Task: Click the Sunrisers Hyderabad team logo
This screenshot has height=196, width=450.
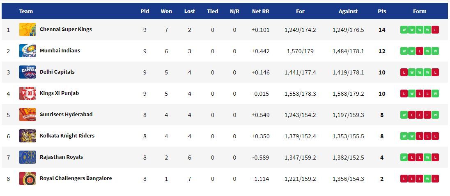Action: (28, 115)
